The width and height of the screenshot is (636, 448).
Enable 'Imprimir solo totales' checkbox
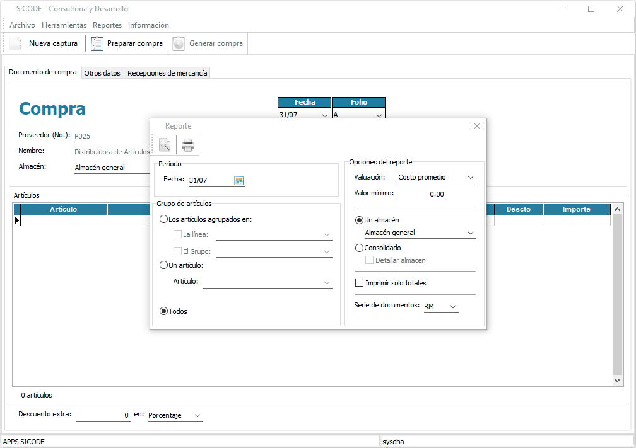point(360,284)
